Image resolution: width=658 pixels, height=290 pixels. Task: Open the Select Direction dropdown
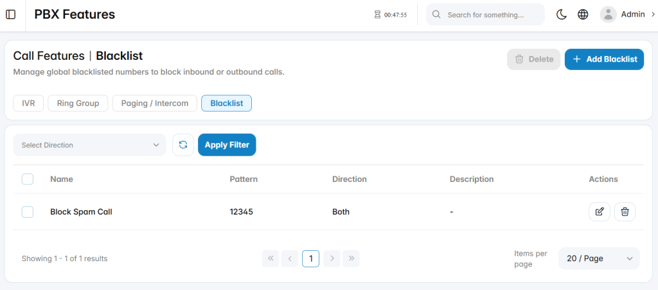click(x=90, y=145)
